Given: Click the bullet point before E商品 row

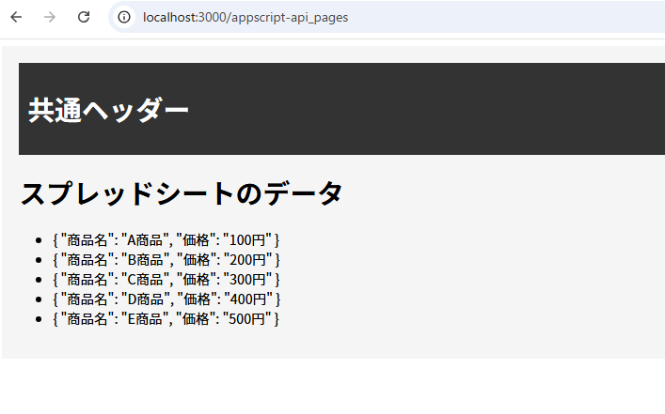Looking at the screenshot, I should [x=40, y=319].
